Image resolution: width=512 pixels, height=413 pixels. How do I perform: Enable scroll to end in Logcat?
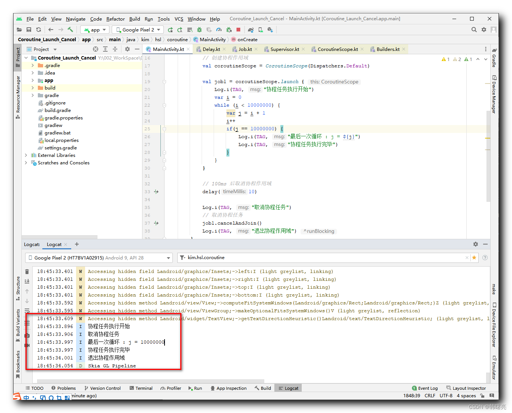click(x=27, y=281)
